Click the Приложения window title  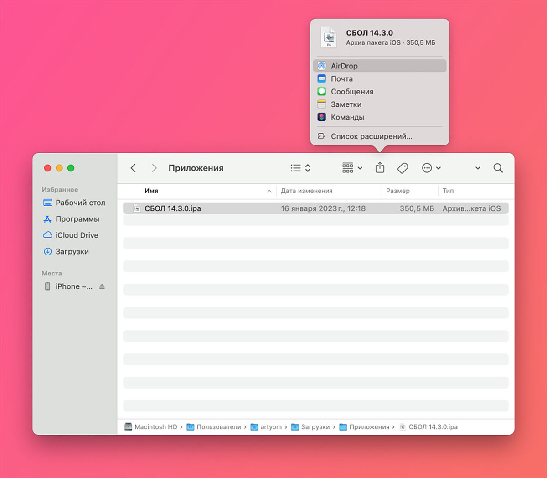[x=196, y=168]
